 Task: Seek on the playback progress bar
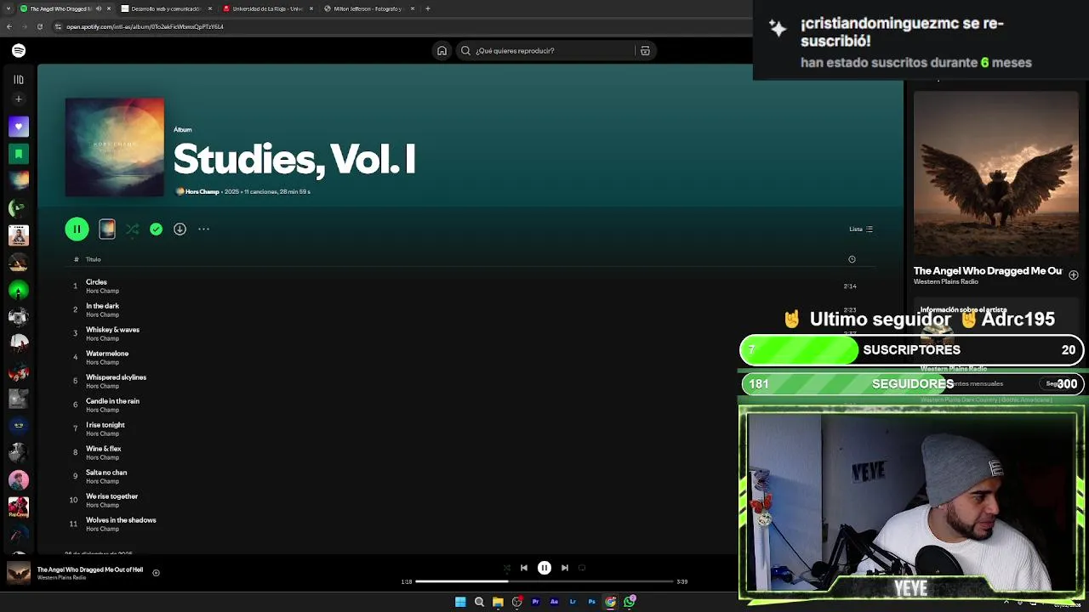point(544,581)
